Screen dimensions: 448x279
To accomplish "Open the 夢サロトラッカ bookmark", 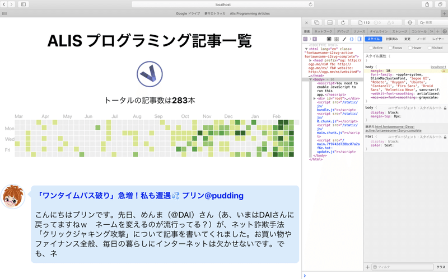I will (215, 13).
